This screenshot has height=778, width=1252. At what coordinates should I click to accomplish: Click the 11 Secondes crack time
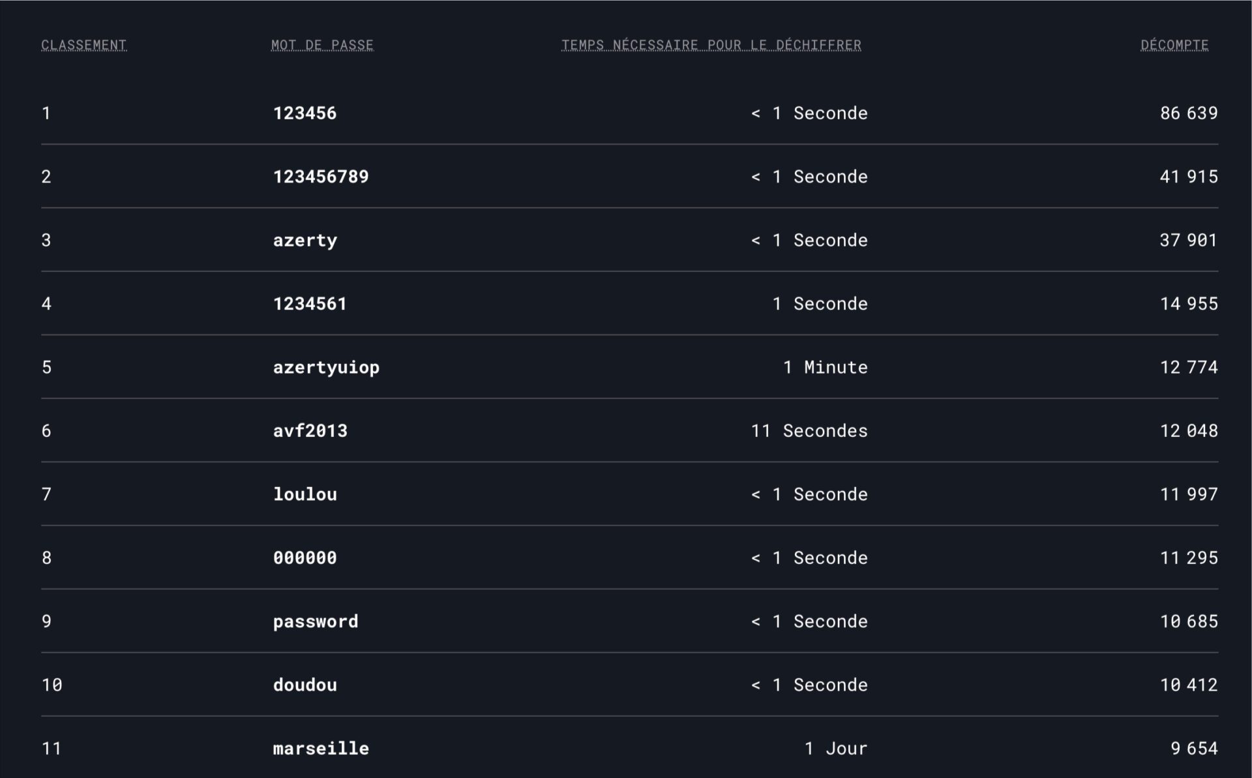(x=809, y=431)
